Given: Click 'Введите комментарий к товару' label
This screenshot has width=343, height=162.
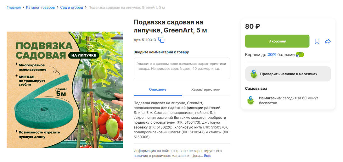Looking at the screenshot, I should [x=161, y=52].
